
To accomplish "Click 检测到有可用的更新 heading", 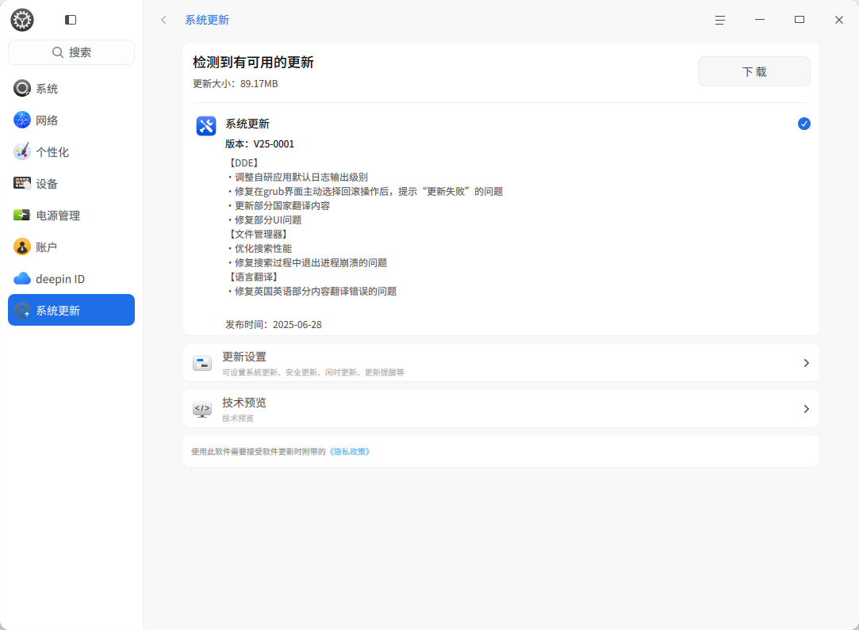I will click(253, 63).
